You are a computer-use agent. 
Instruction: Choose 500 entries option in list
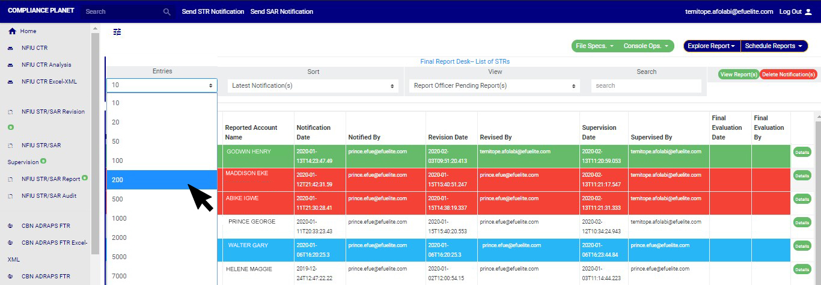coord(161,199)
